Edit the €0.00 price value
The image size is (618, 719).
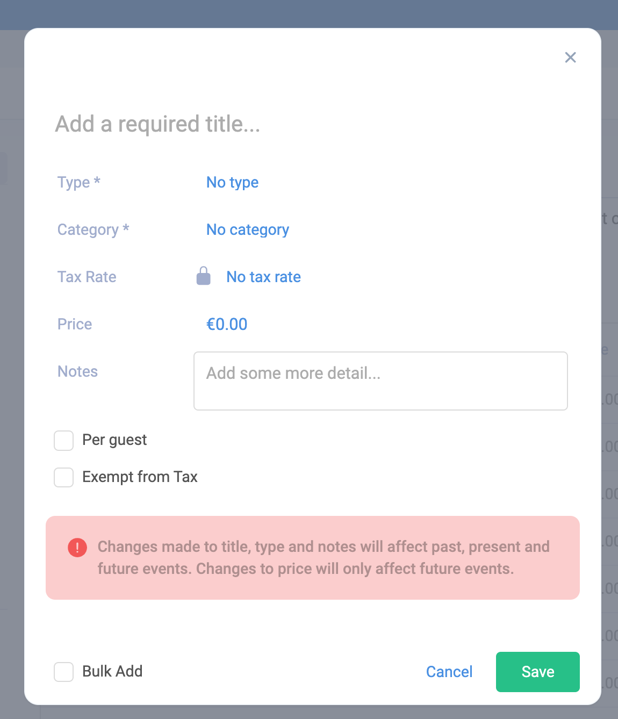point(227,324)
